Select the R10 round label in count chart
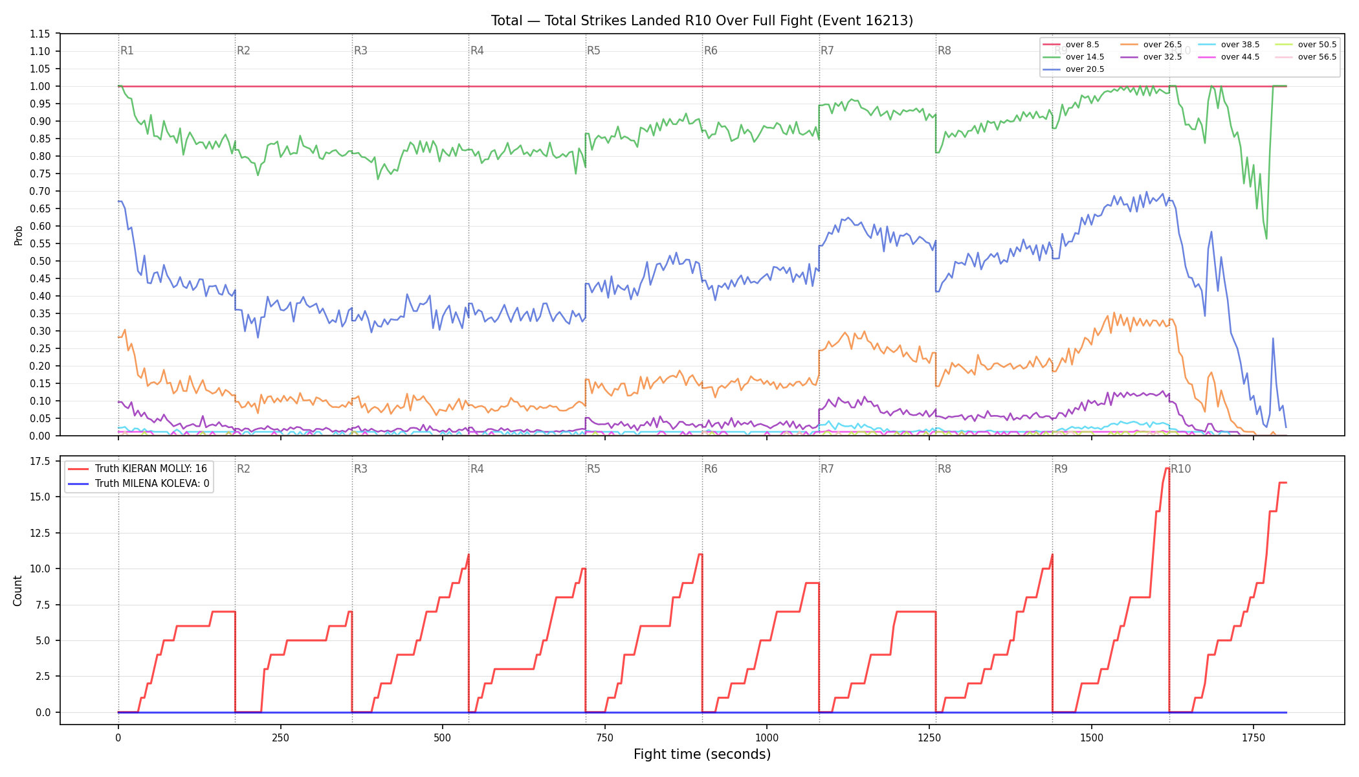 click(x=1180, y=469)
